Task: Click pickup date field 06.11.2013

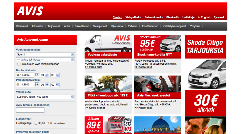Action: pos(25,75)
